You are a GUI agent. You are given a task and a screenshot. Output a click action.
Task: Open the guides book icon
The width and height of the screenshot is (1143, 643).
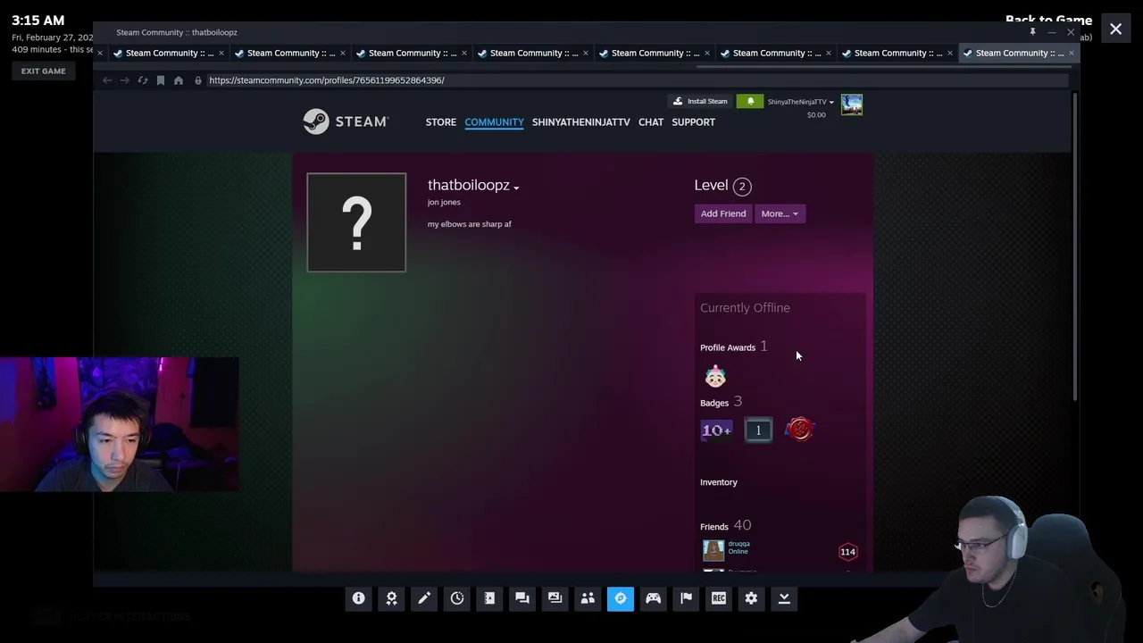coord(489,598)
